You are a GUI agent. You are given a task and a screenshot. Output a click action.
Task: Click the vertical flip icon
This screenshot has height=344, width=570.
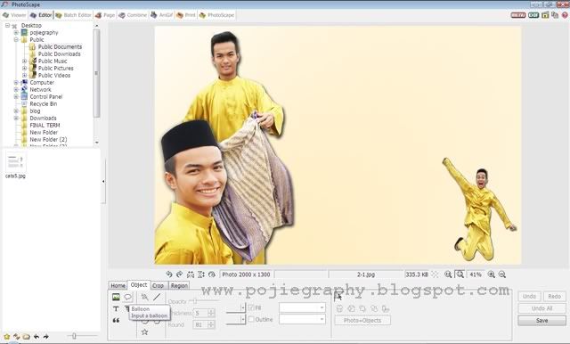(x=201, y=274)
